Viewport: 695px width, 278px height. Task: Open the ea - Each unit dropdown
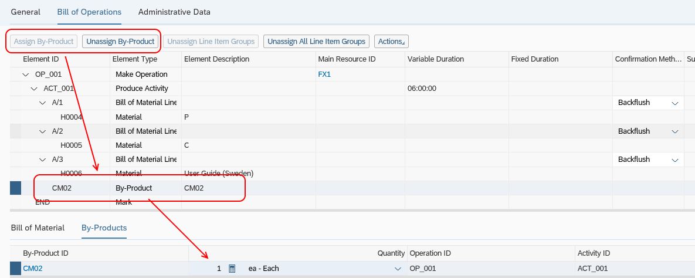coord(396,269)
